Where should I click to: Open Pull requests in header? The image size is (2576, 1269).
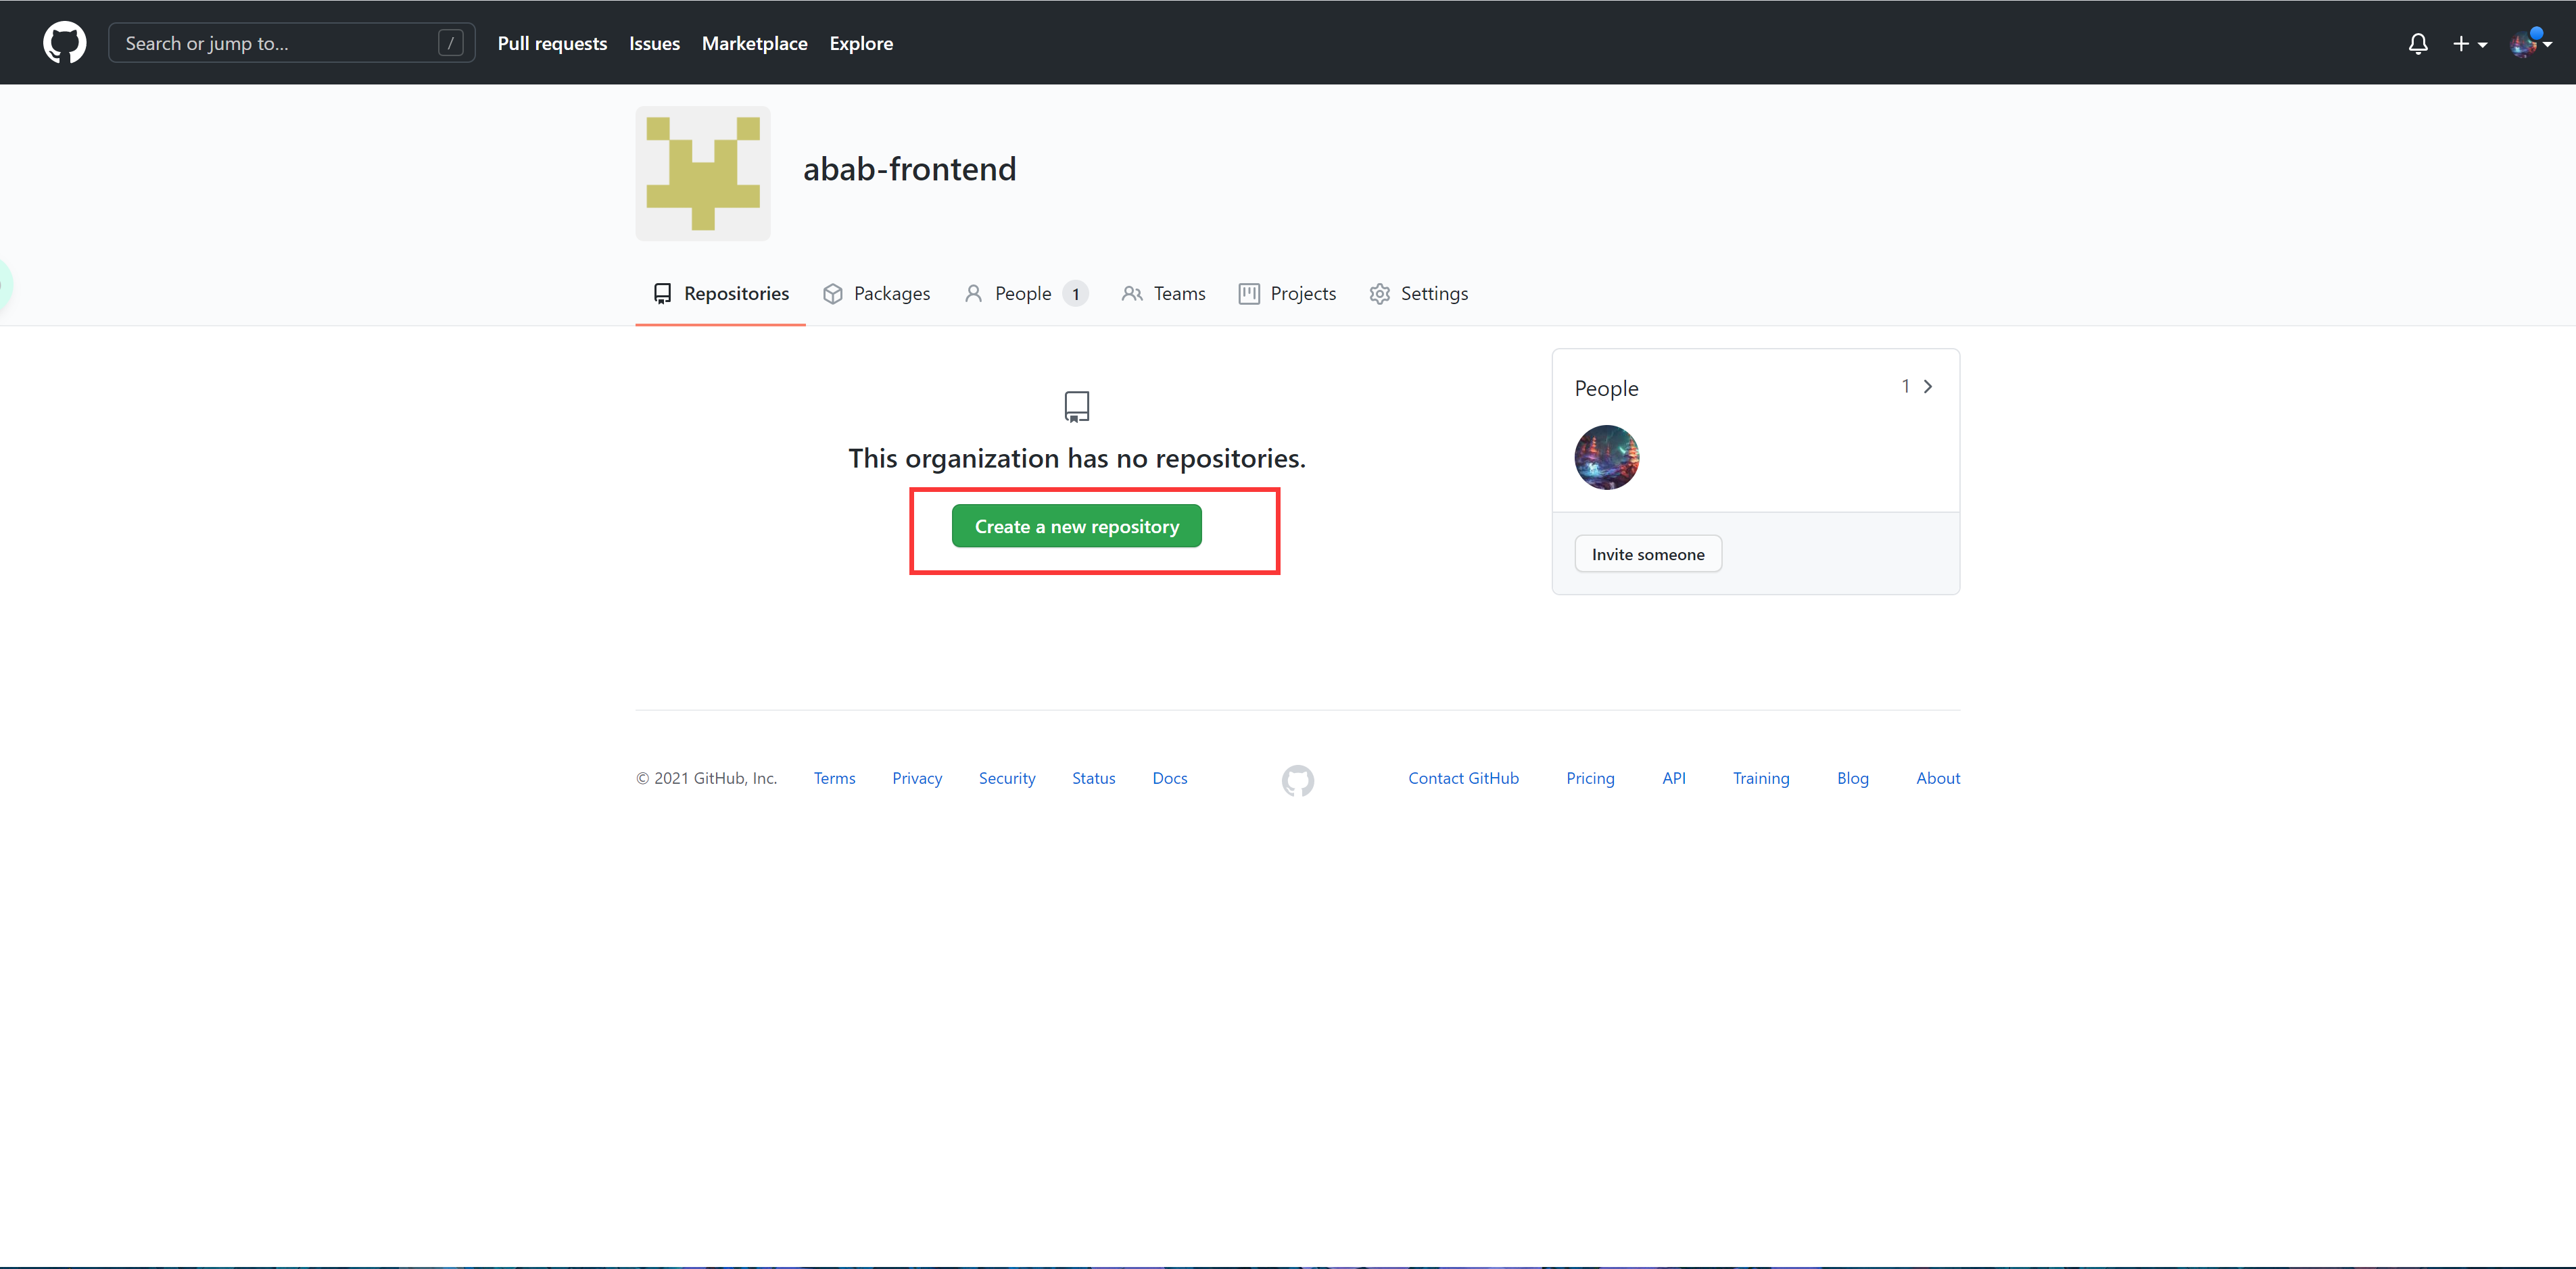pyautogui.click(x=552, y=43)
